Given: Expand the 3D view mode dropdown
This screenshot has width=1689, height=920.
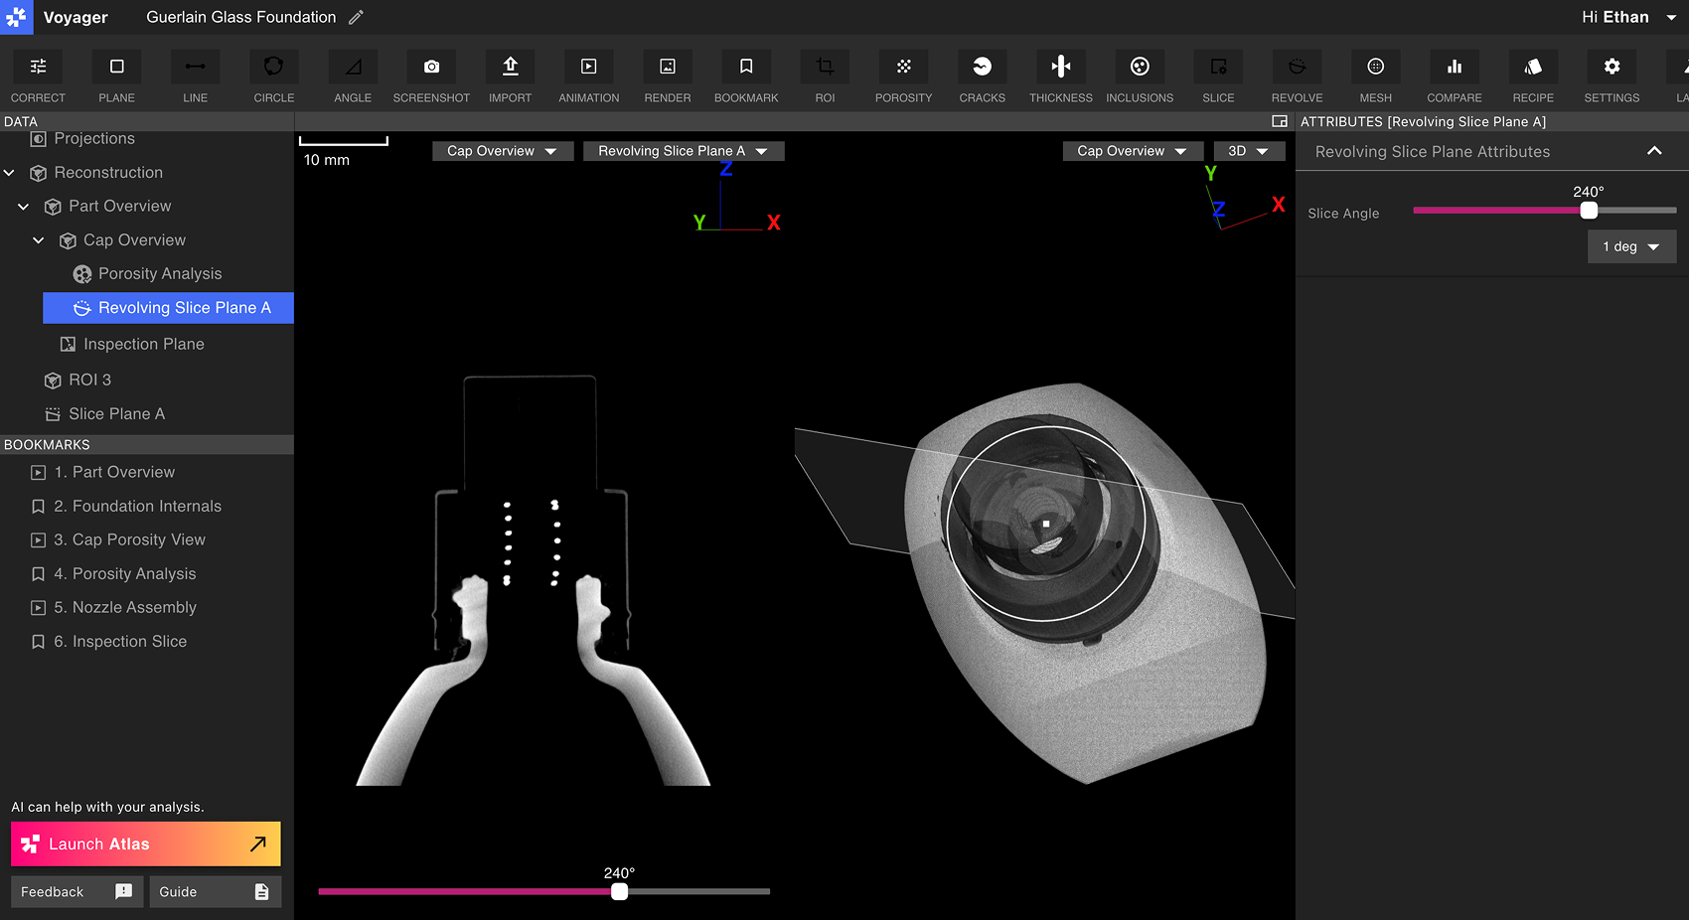Looking at the screenshot, I should tap(1249, 150).
